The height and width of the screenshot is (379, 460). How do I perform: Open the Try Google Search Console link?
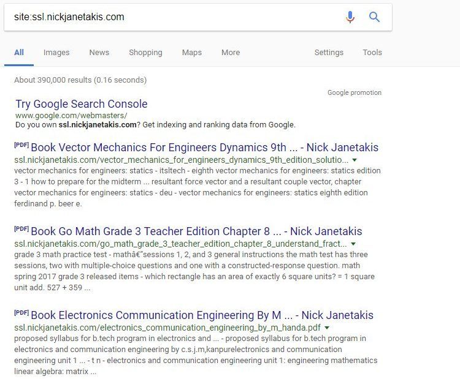[81, 104]
